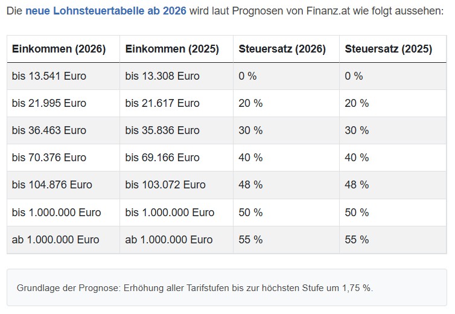Click the 'bis 21.617 Euro' cell
The height and width of the screenshot is (314, 455).
tap(162, 103)
